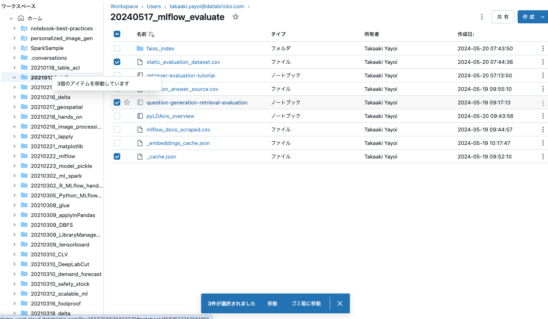Select ゴミ箱に移動 in the selection bar
This screenshot has width=548, height=319.
click(306, 303)
